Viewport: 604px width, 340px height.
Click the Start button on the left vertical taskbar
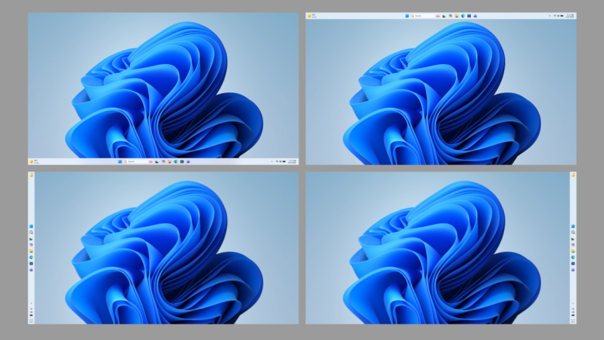pos(31,227)
